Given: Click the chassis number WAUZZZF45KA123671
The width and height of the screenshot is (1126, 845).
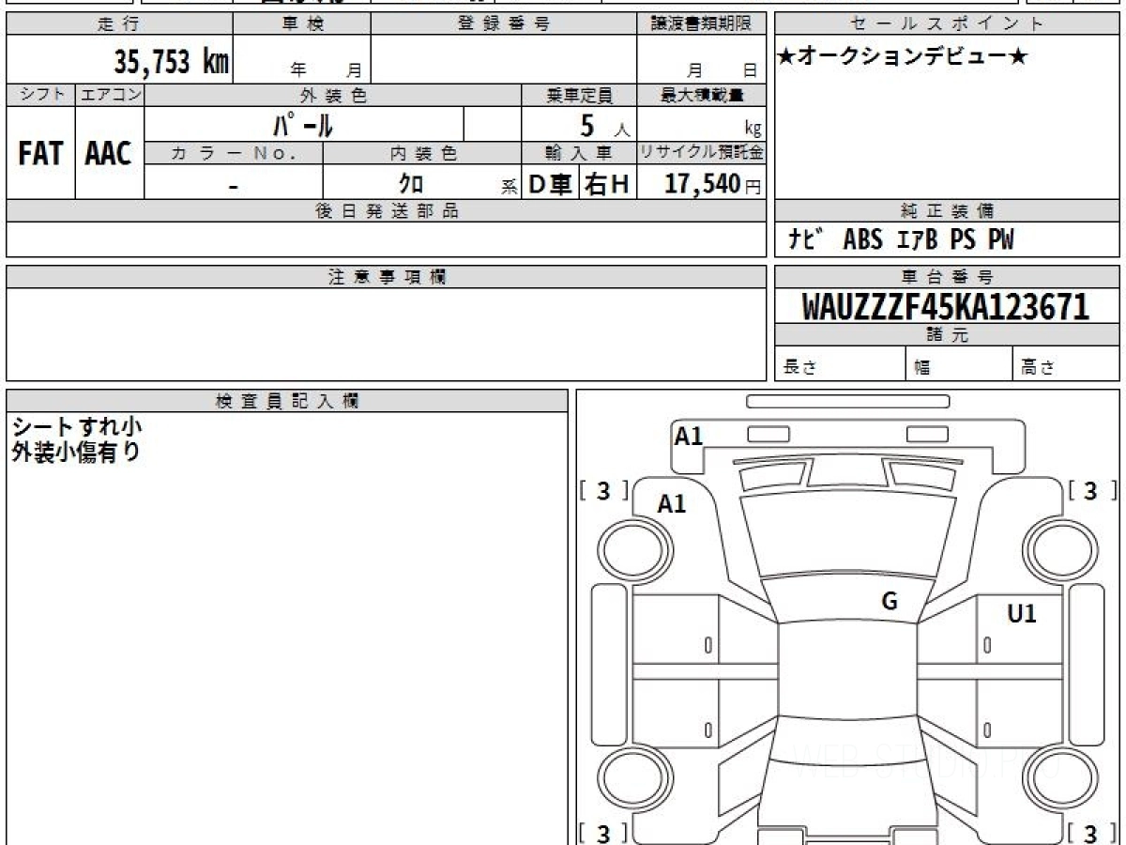Looking at the screenshot, I should [x=946, y=307].
